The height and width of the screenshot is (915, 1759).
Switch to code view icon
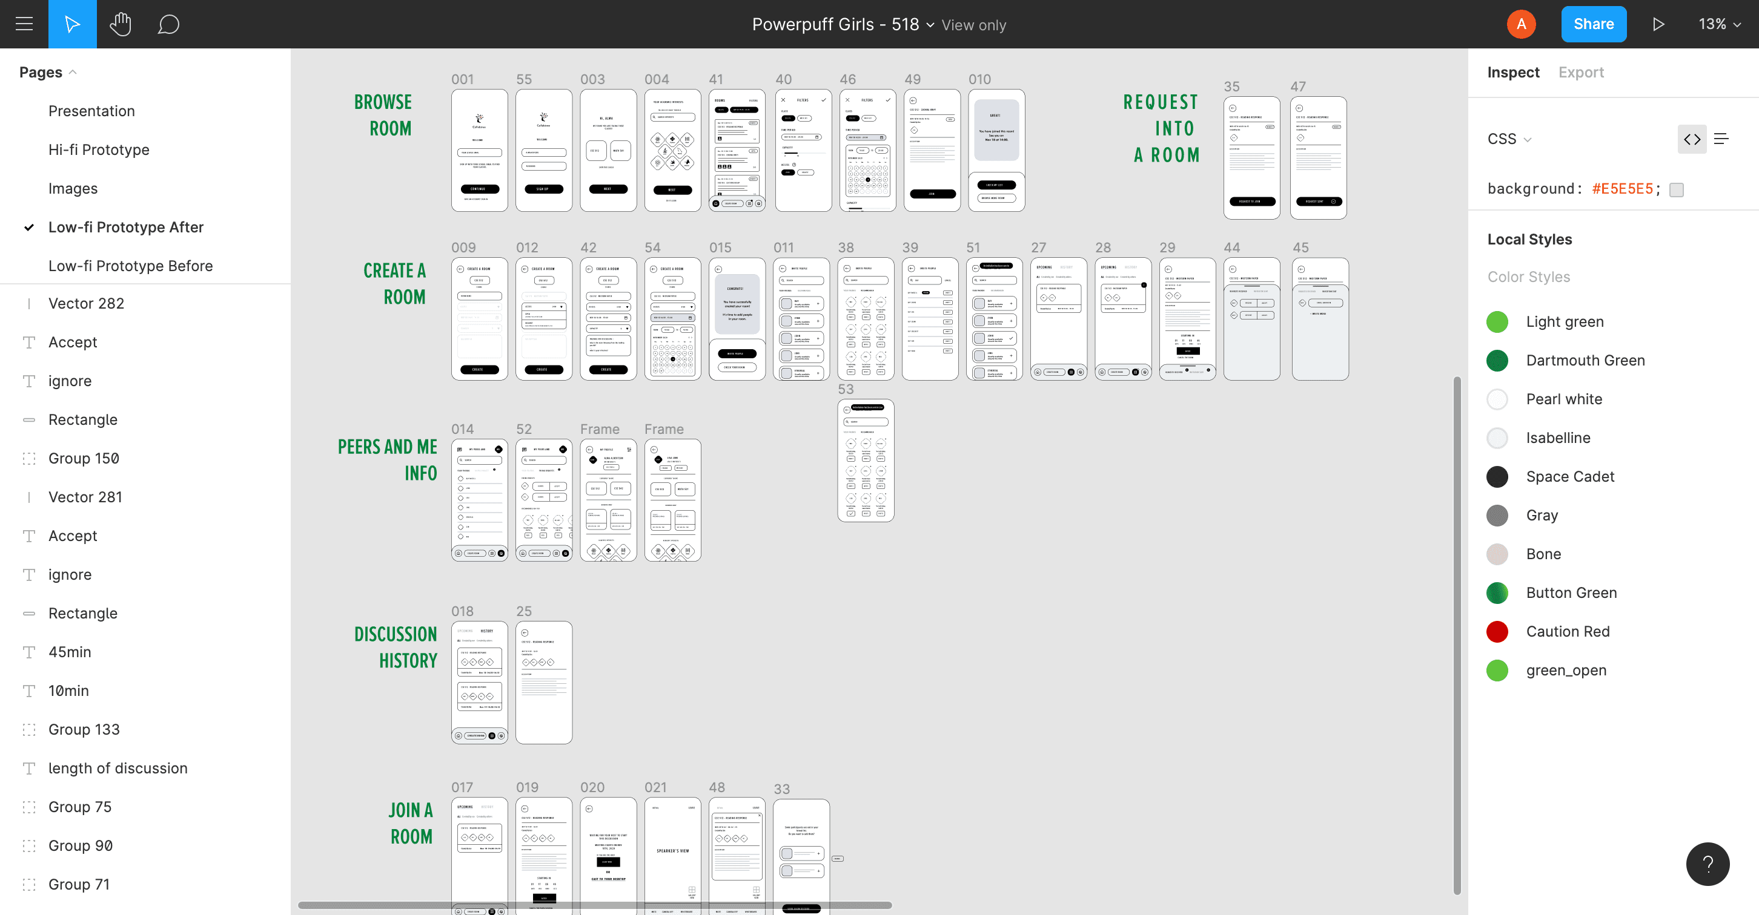point(1691,139)
